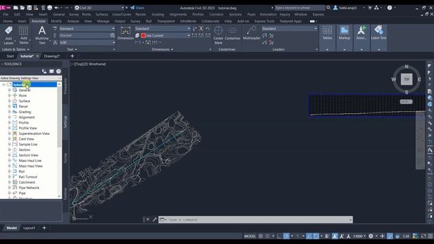Click the Plot printer icon
Viewport: 434px width, 244px height.
point(50,7)
